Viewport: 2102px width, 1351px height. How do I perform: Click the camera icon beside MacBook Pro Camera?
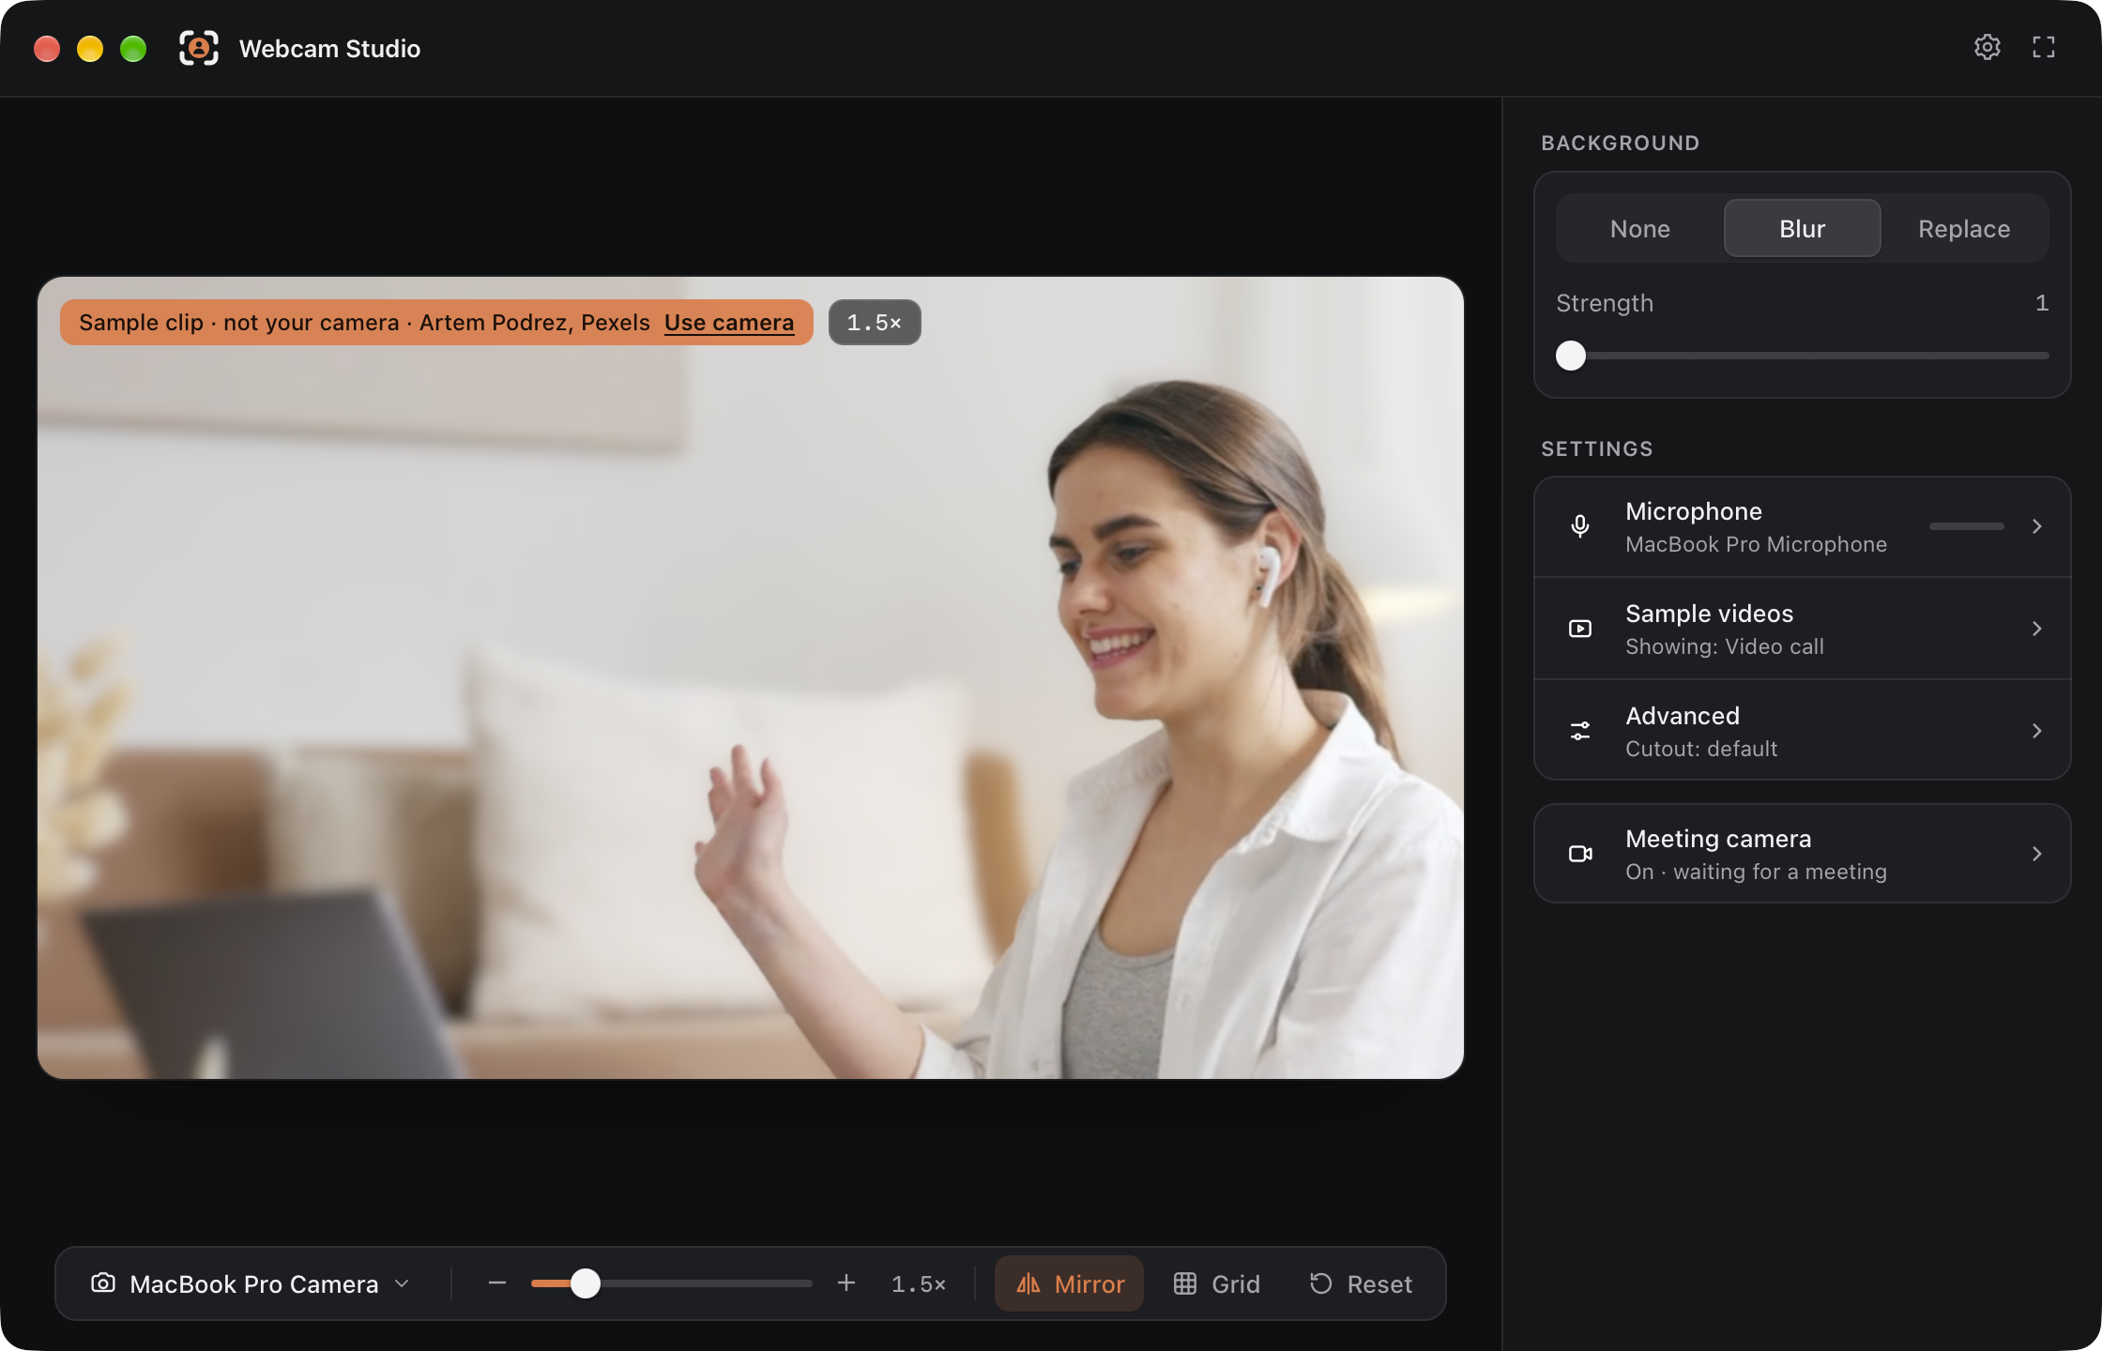pyautogui.click(x=103, y=1283)
